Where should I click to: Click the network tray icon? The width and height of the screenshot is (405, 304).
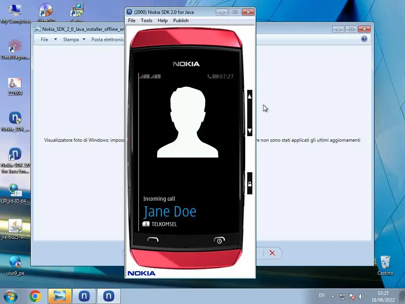point(343,296)
